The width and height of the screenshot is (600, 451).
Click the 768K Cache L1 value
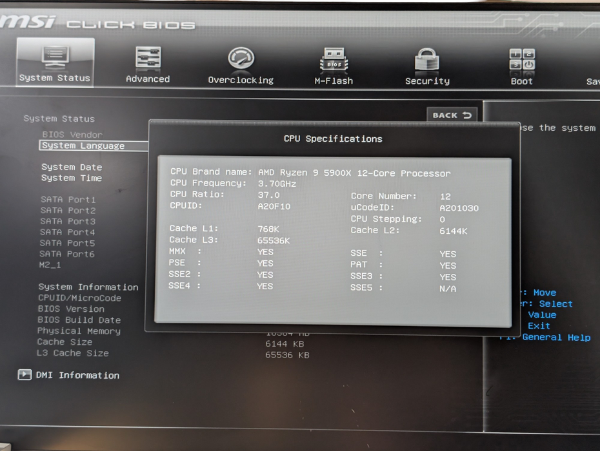click(268, 229)
